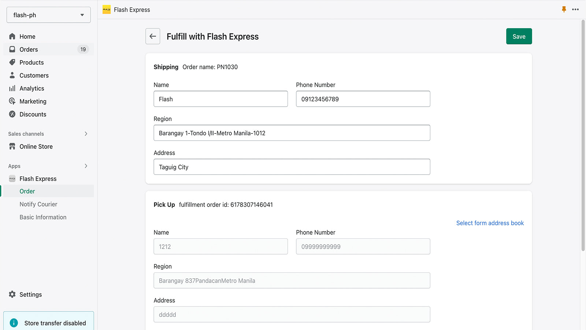This screenshot has height=330, width=586.
Task: Click Select form address book link
Action: (490, 223)
